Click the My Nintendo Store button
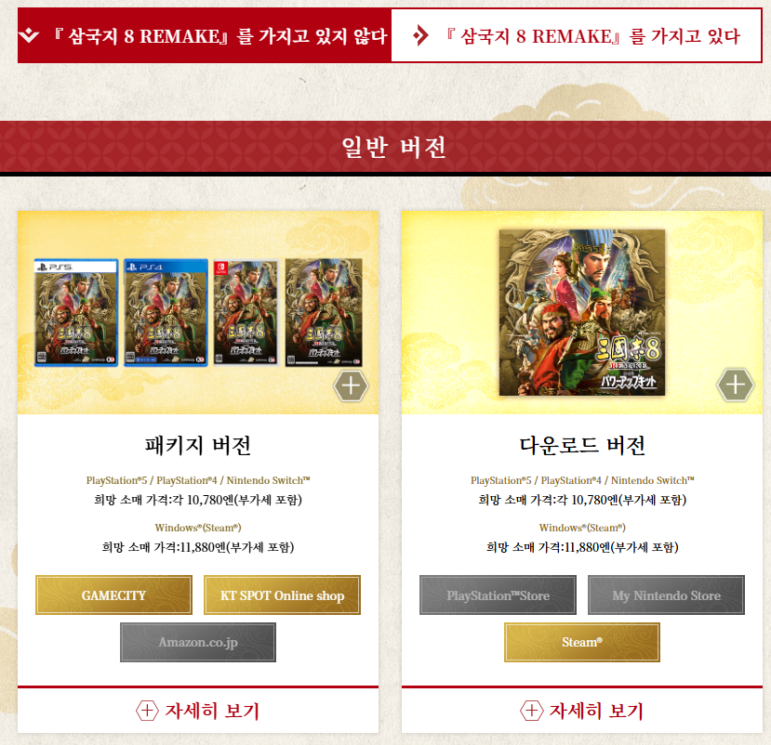The width and height of the screenshot is (771, 745). (666, 595)
